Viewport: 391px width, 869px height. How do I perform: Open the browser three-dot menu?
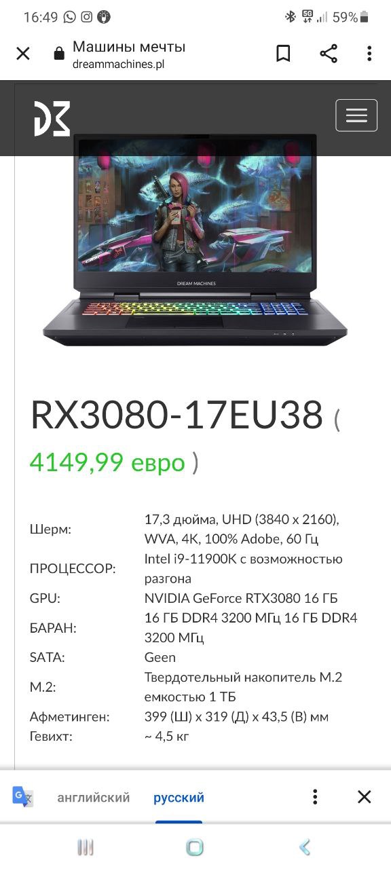click(x=369, y=54)
